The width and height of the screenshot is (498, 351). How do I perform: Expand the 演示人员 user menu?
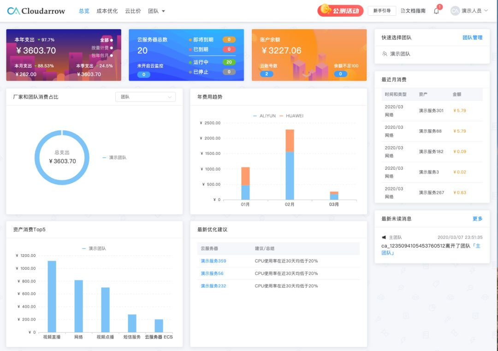pyautogui.click(x=474, y=11)
